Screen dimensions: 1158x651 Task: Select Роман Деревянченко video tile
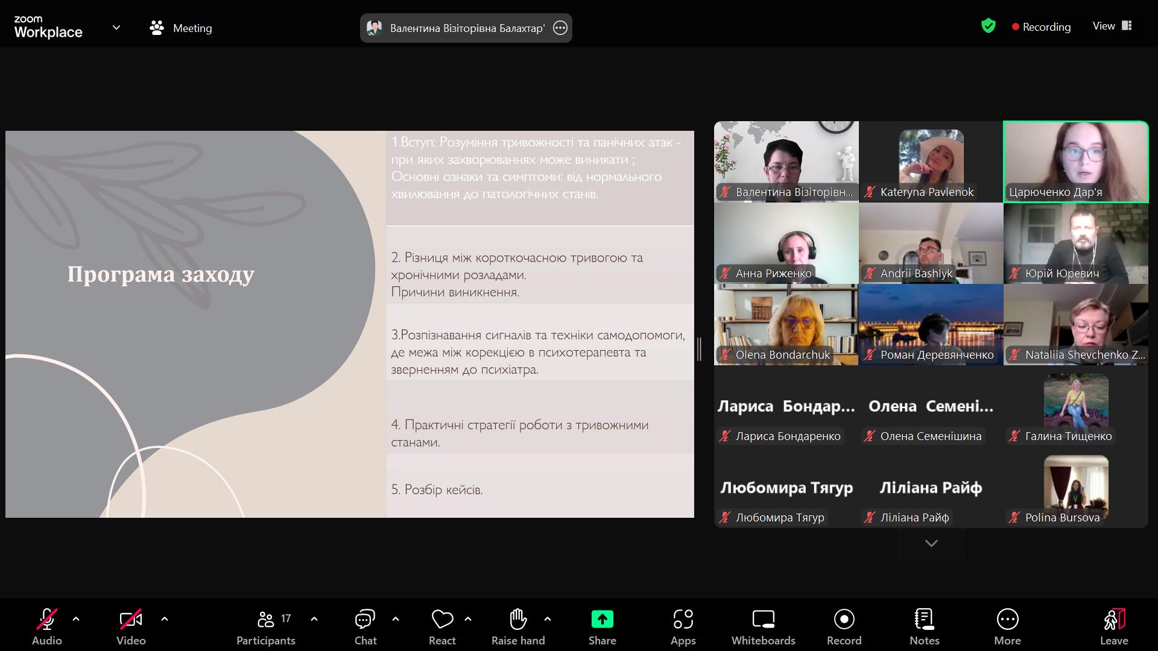point(931,324)
